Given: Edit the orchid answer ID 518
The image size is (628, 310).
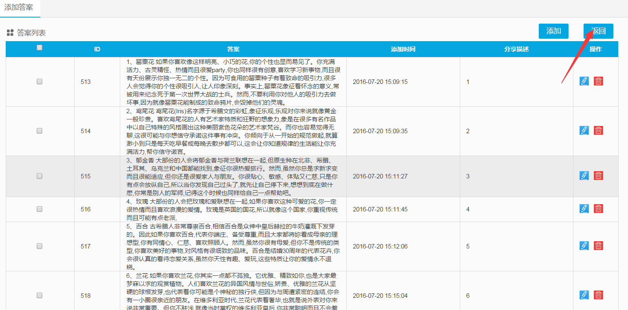Looking at the screenshot, I should point(584,295).
